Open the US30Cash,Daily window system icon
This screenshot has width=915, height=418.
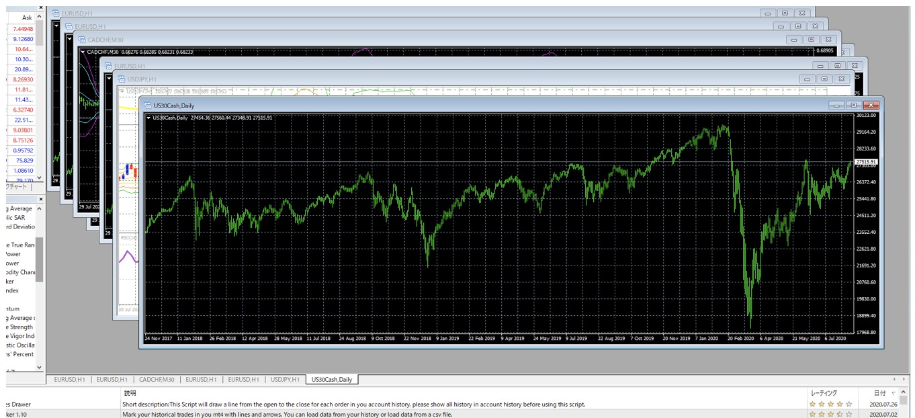point(147,106)
